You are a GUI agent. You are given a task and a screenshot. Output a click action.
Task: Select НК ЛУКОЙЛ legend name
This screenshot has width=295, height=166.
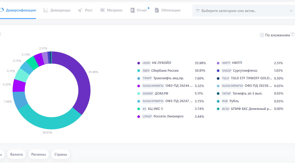pyautogui.click(x=162, y=63)
